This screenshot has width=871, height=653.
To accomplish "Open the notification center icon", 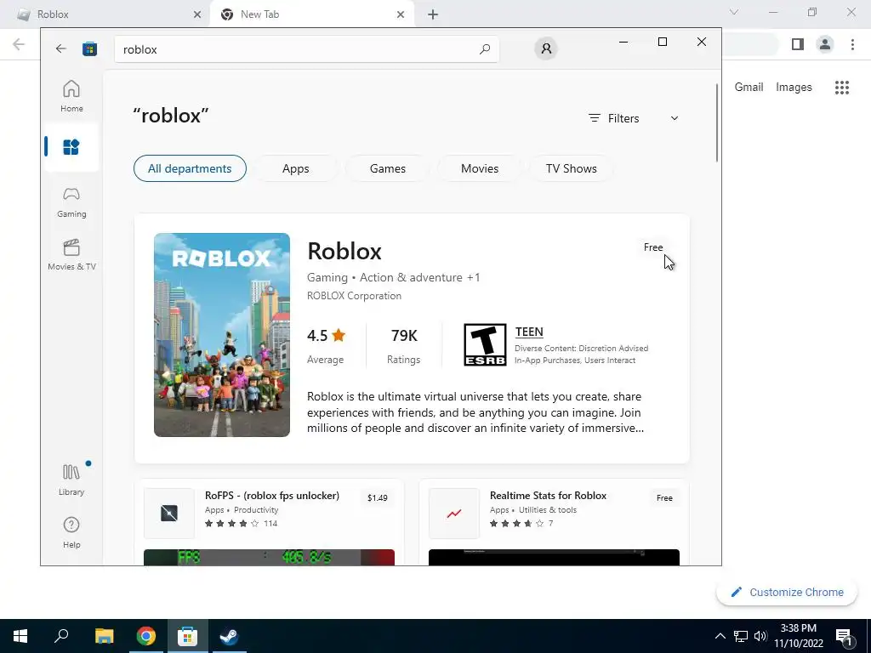I will 844,636.
